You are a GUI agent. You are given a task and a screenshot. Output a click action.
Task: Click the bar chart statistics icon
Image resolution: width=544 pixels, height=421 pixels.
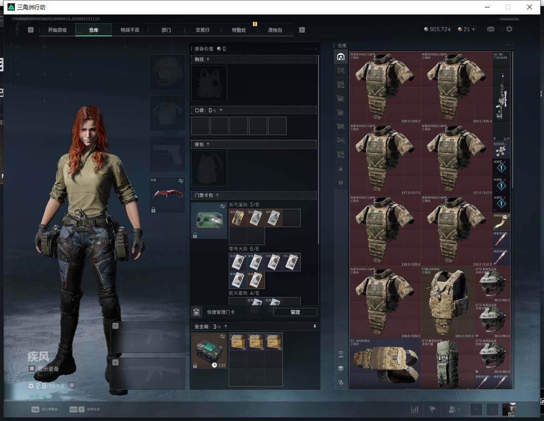(415, 409)
